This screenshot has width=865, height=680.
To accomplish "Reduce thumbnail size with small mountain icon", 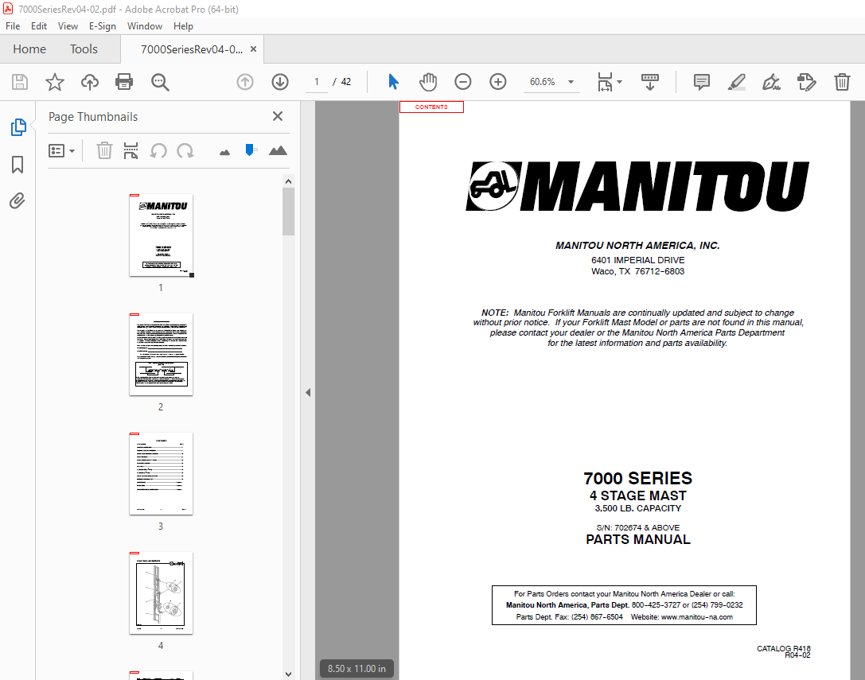I will tap(224, 152).
